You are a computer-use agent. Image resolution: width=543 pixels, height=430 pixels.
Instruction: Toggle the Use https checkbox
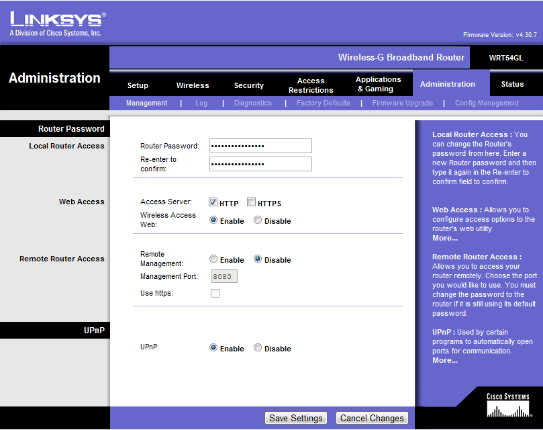[x=215, y=293]
